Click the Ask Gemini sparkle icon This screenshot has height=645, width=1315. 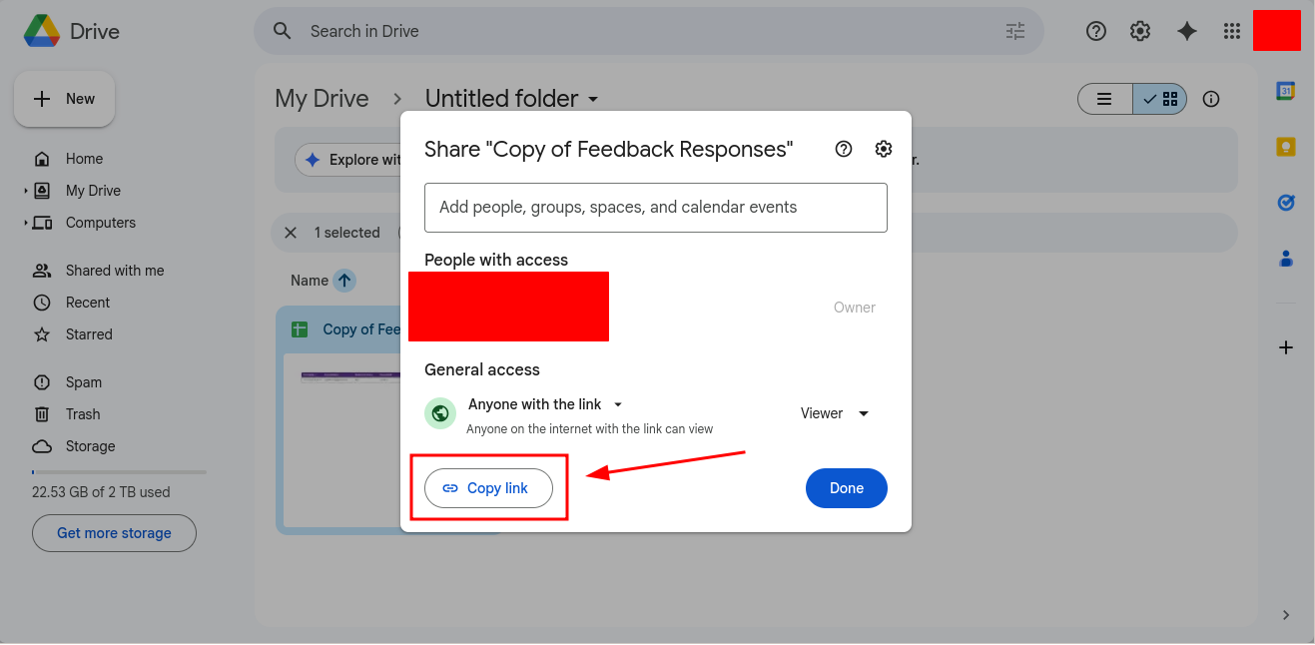pyautogui.click(x=1186, y=31)
